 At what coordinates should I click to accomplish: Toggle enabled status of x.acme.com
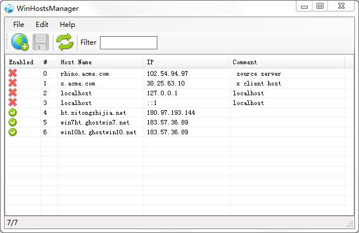[x=13, y=83]
